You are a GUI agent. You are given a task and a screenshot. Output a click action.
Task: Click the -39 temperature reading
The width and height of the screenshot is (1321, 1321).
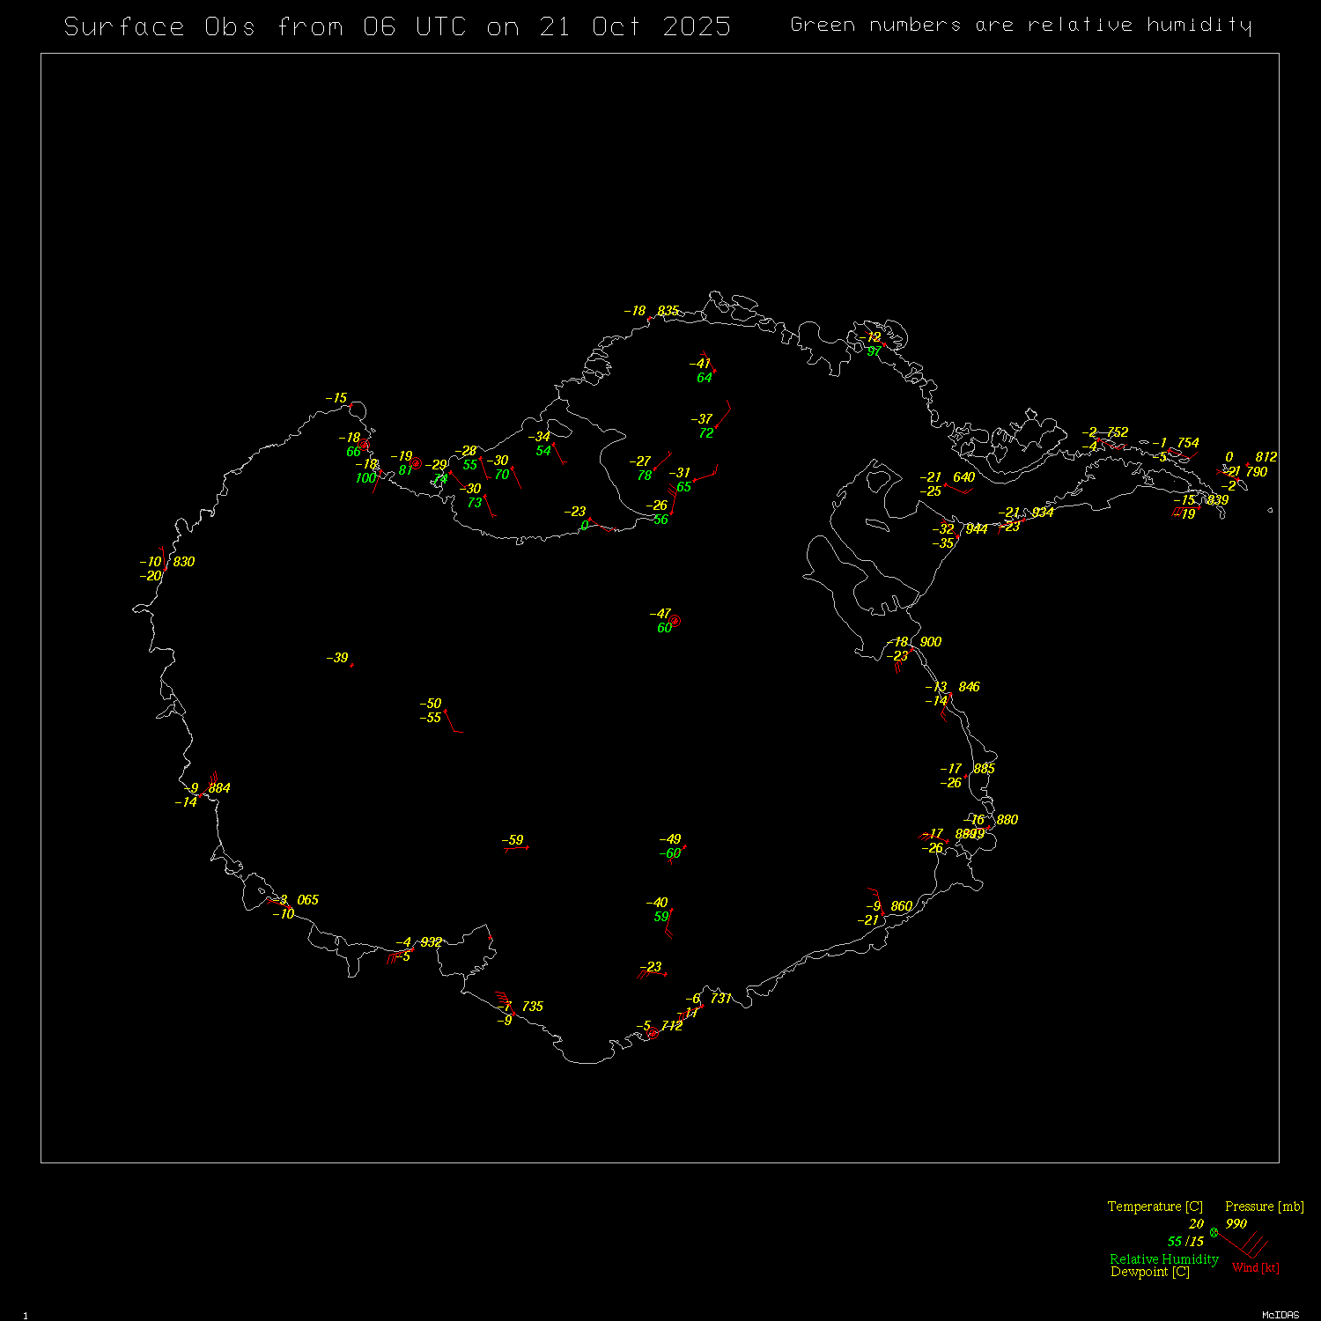tap(337, 658)
